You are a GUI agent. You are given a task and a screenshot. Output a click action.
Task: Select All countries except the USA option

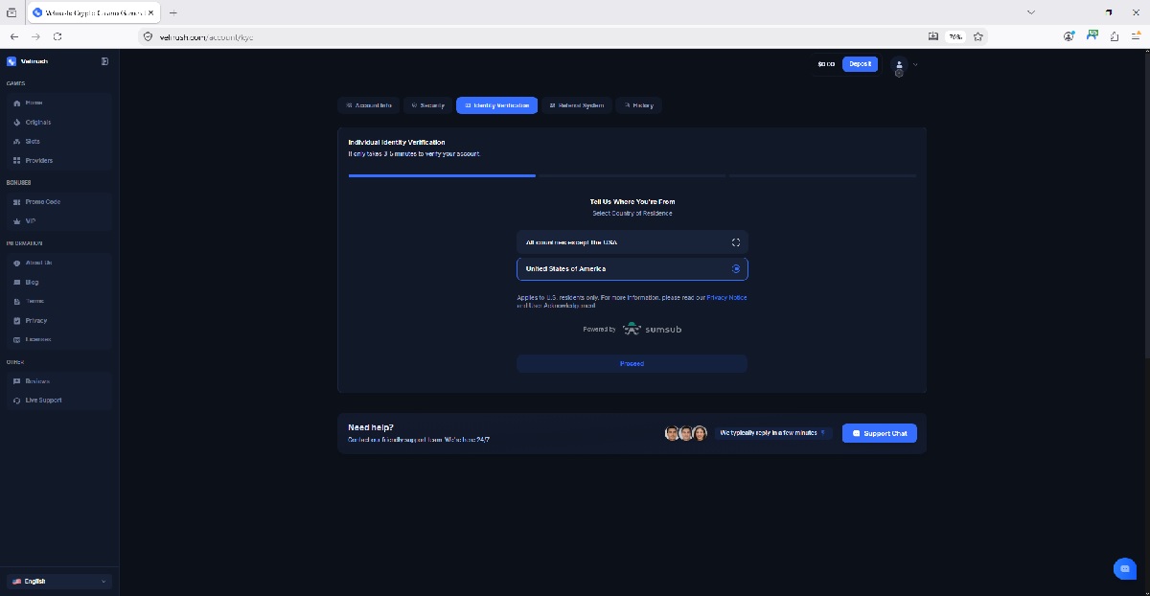tap(632, 242)
